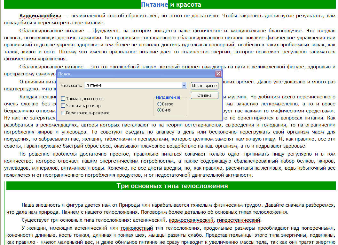The height and width of the screenshot is (245, 338).
Task: Enable Регулярное выражение checkbox
Action: click(x=63, y=113)
